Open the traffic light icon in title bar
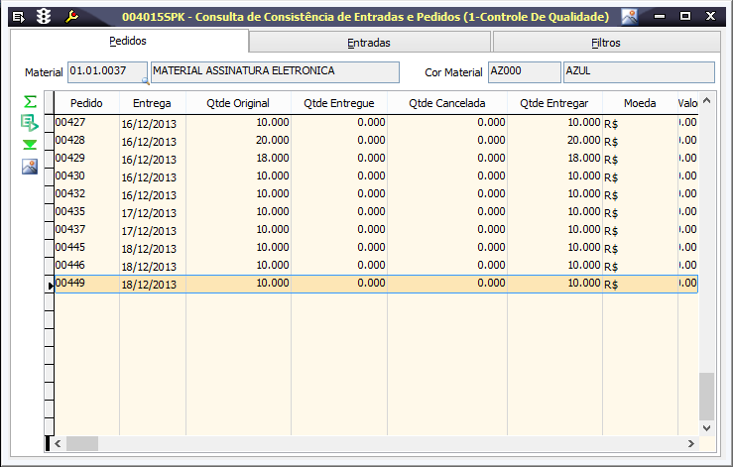733x467 pixels. coord(44,17)
